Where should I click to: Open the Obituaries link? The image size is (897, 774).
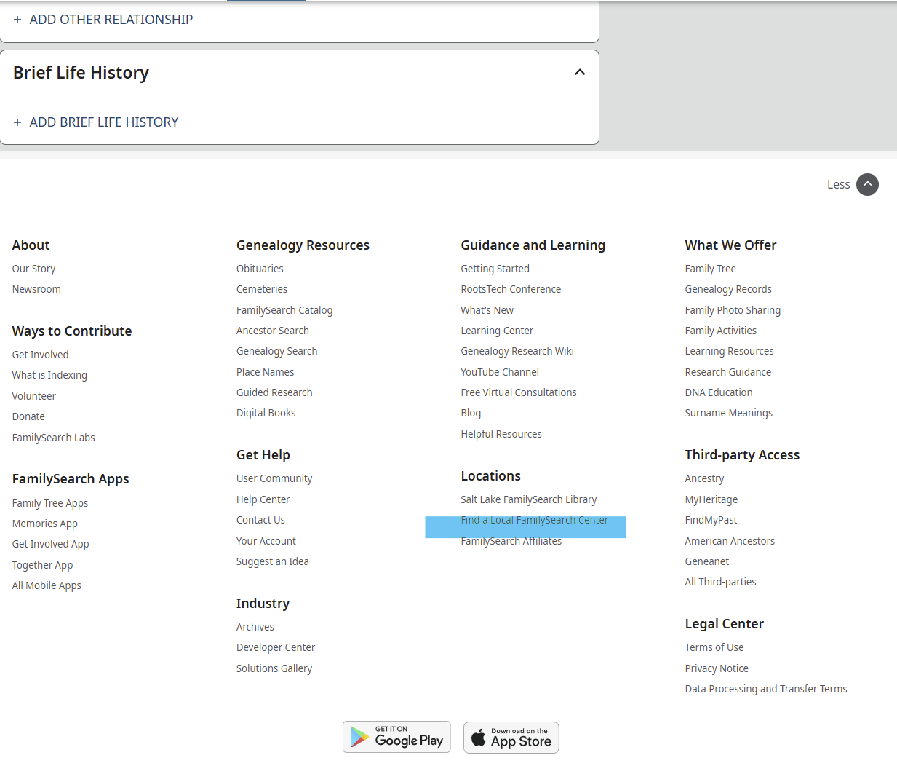click(260, 269)
